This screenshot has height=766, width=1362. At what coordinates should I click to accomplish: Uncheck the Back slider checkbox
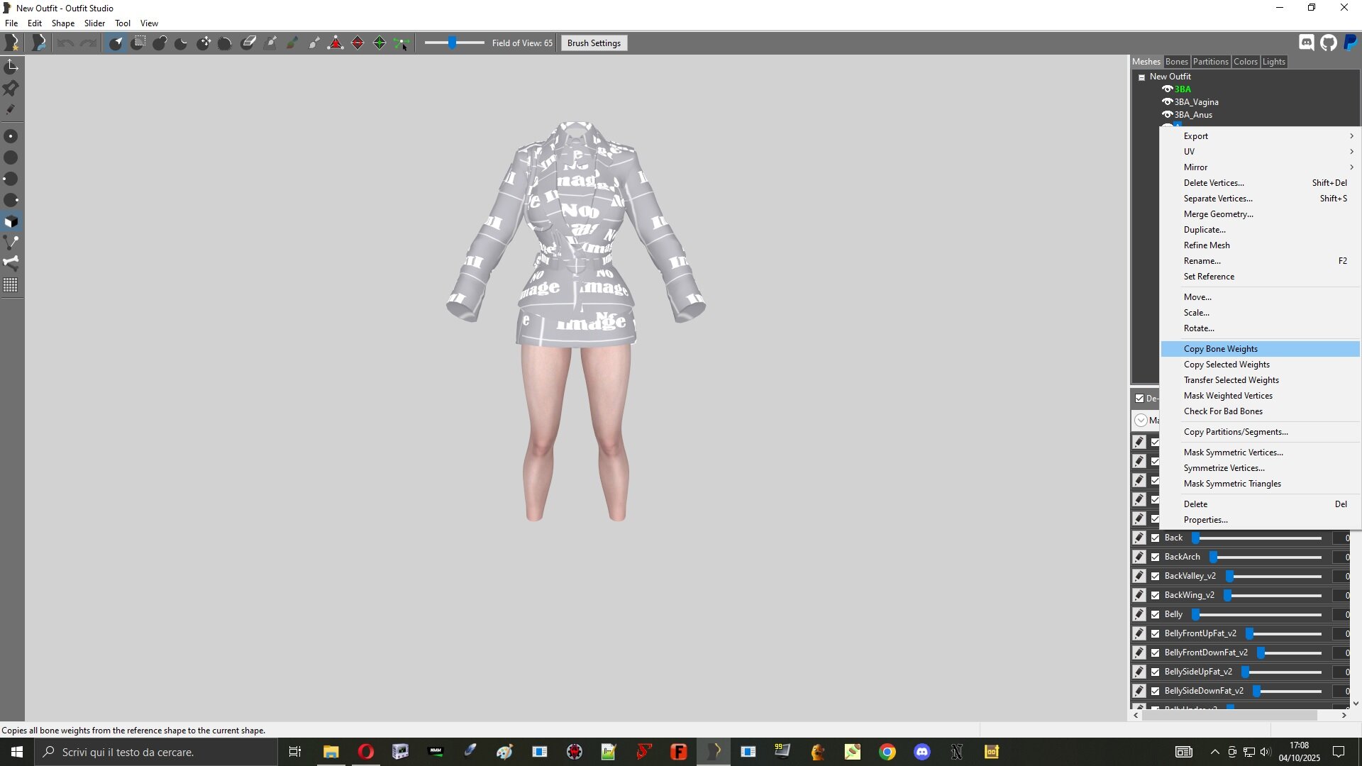tap(1156, 538)
